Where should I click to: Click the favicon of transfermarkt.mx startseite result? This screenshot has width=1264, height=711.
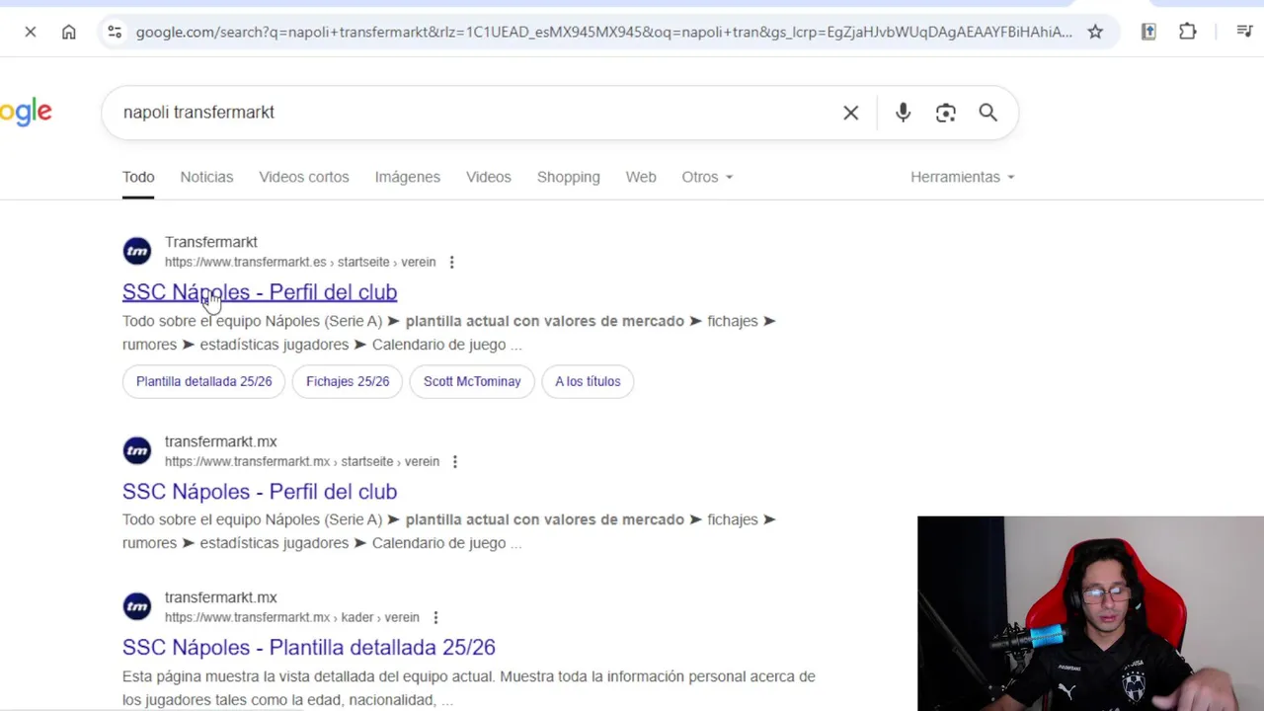coord(137,450)
